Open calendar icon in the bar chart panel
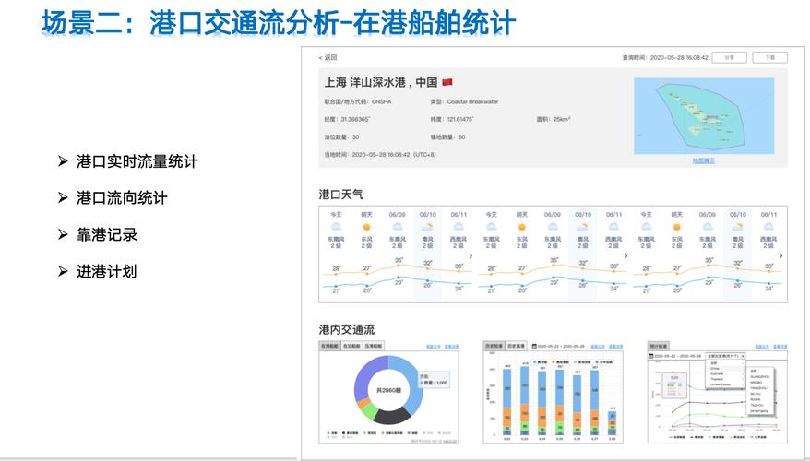This screenshot has width=810, height=461. 534,346
